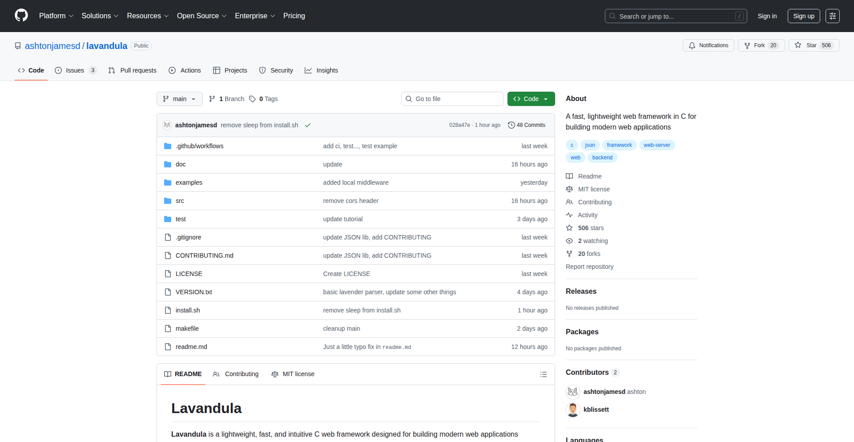
Task: Click Report repository link
Action: pos(589,267)
